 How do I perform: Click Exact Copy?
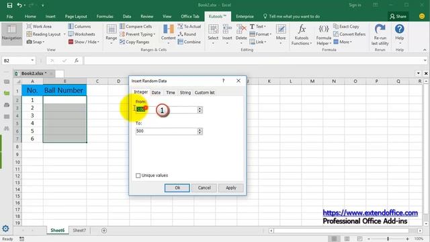click(x=346, y=26)
